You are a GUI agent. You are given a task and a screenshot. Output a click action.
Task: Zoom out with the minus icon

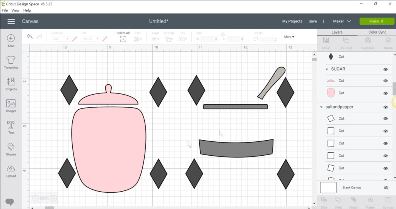[x=35, y=199]
